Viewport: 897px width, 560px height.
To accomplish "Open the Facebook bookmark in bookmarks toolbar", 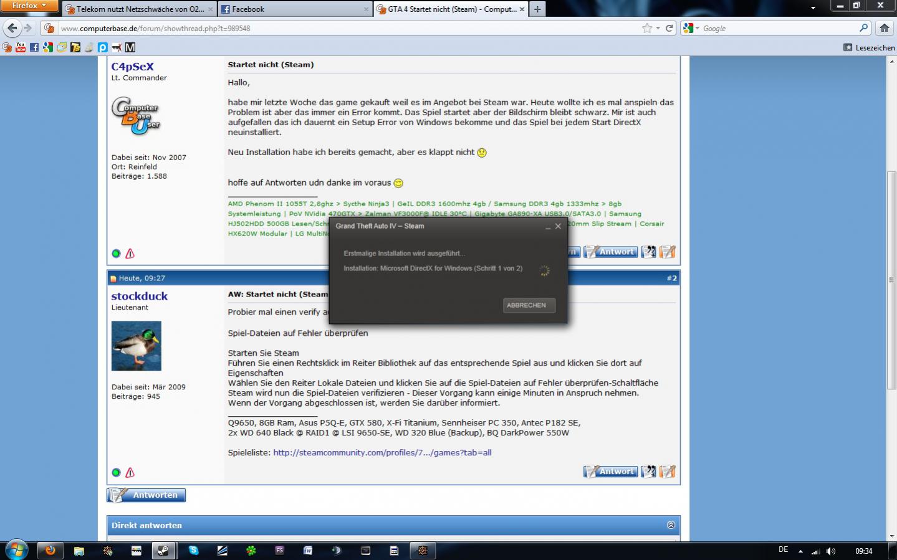I will click(x=34, y=47).
